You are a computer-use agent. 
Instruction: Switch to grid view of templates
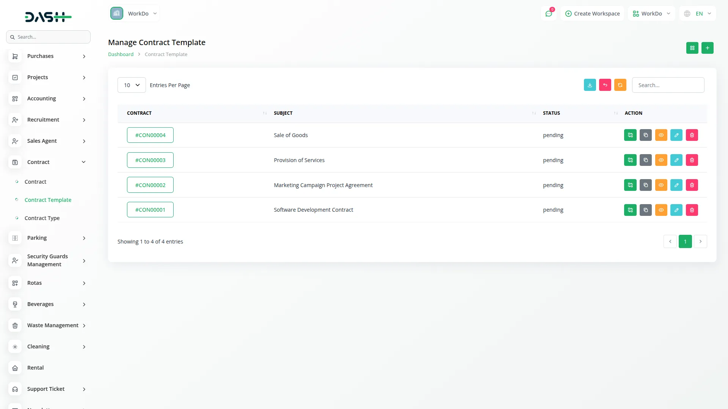[x=692, y=48]
